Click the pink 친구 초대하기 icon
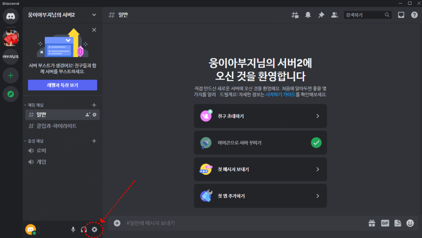This screenshot has height=238, width=422. click(x=206, y=116)
